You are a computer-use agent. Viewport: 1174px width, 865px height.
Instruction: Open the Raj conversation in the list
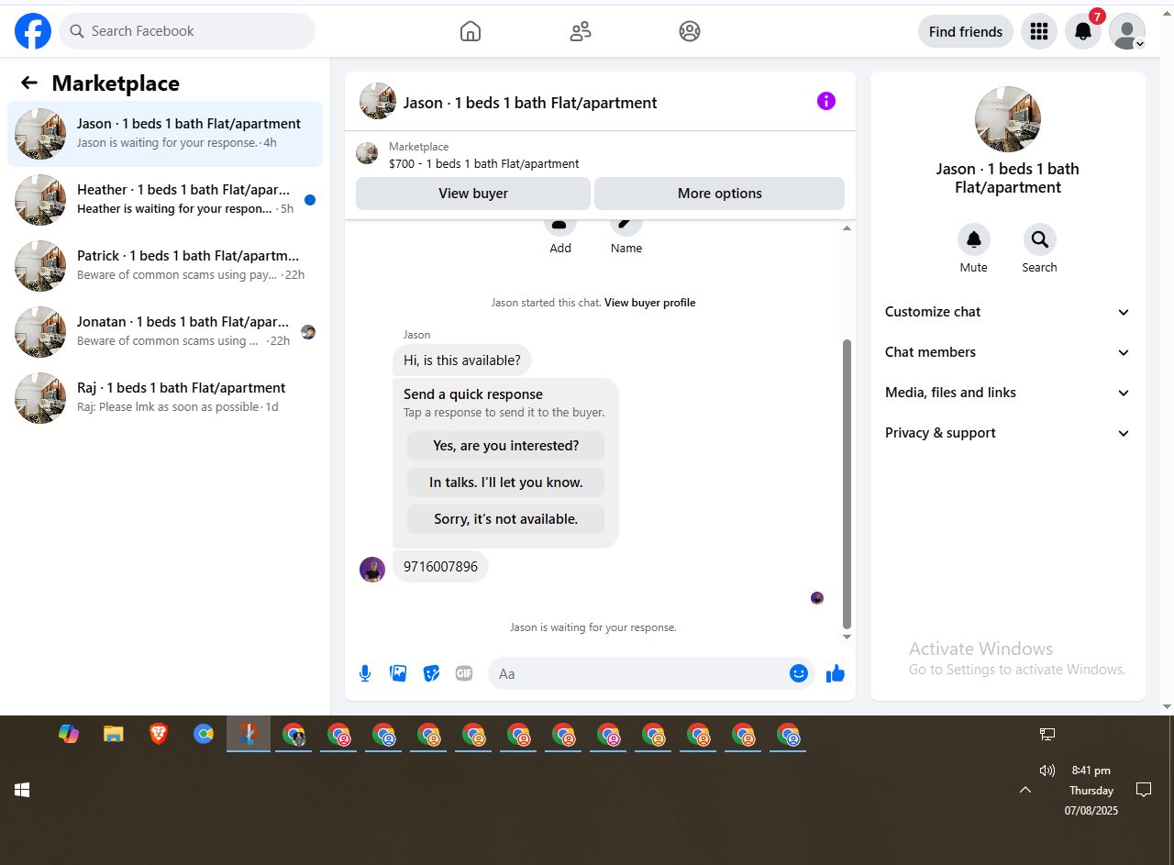[x=165, y=398]
